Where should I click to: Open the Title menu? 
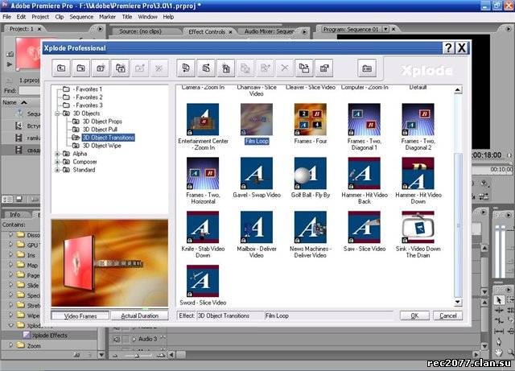127,17
